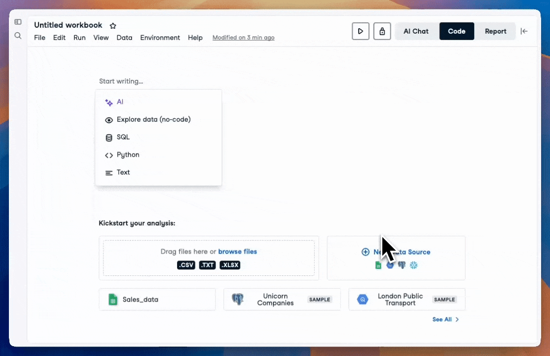Click the chevron next to See All

[x=457, y=319]
